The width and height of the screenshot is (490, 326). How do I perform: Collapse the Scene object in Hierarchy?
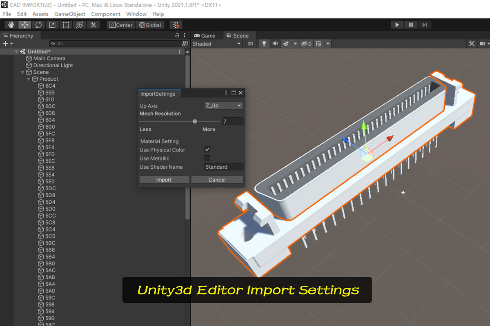[22, 72]
